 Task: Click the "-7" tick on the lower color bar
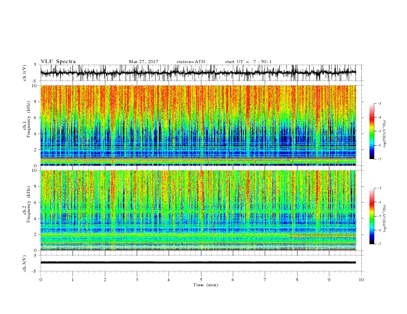click(379, 244)
